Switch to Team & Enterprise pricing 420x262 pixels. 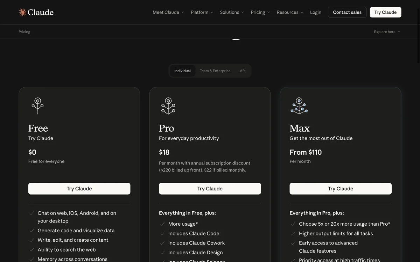click(215, 71)
